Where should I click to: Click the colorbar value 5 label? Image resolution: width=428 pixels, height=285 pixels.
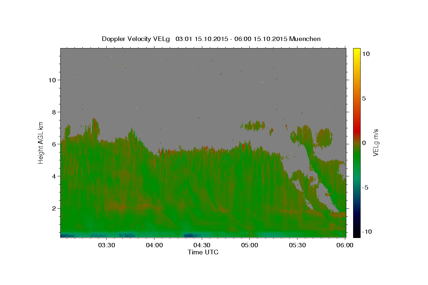click(x=364, y=98)
